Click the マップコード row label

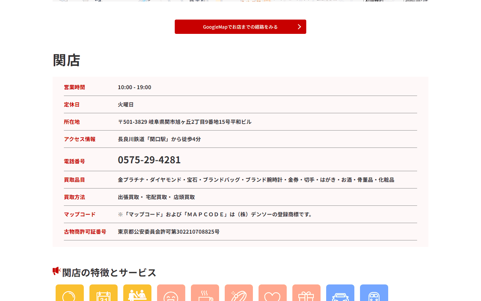(x=80, y=214)
